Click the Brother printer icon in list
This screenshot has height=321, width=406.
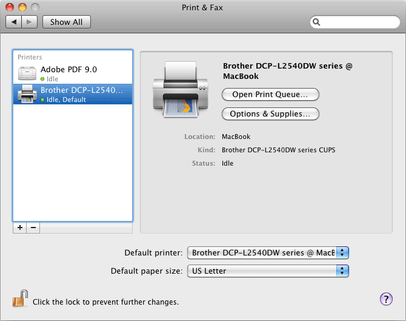pos(27,94)
